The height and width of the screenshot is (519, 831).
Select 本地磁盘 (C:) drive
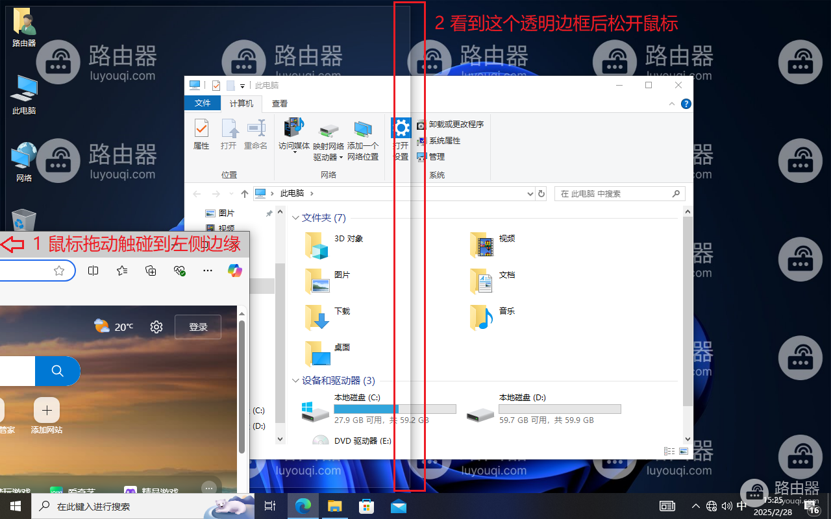tap(378, 409)
